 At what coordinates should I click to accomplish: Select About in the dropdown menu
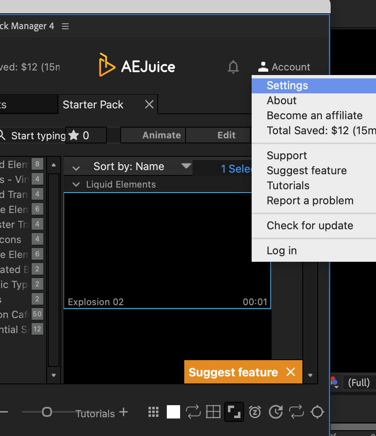314,100
